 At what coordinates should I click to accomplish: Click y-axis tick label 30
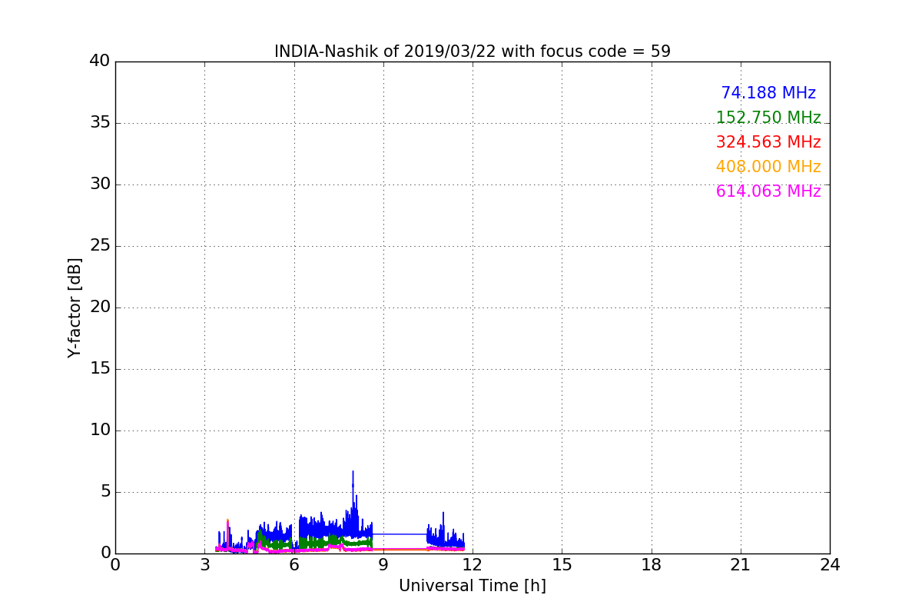pyautogui.click(x=100, y=184)
